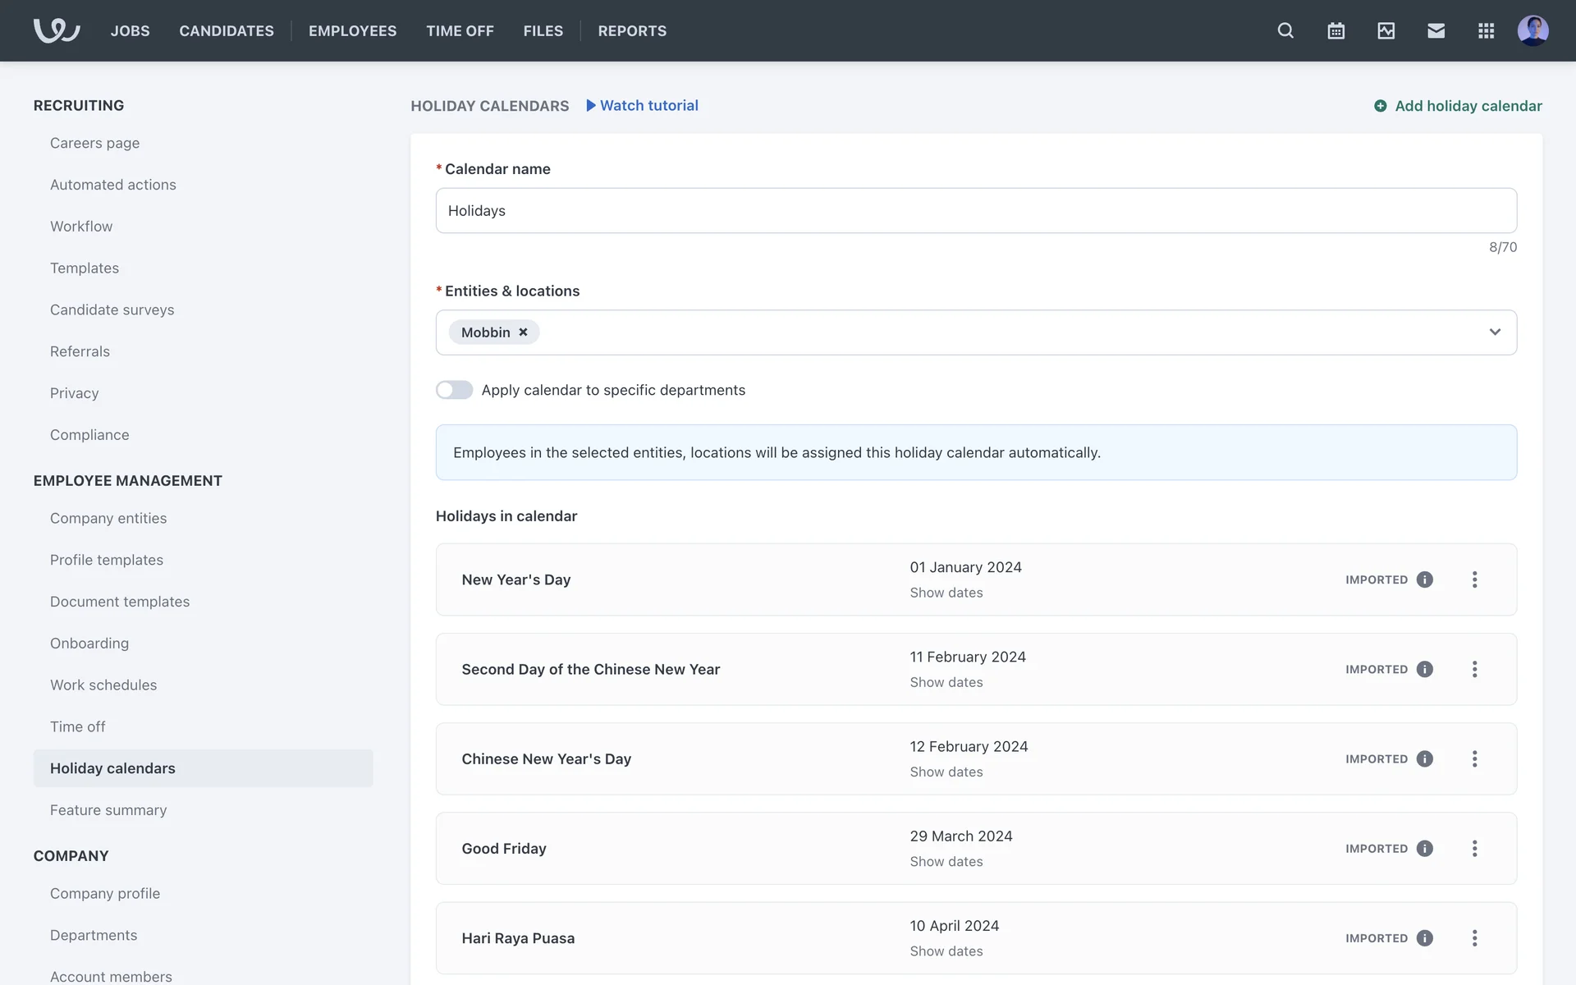1576x985 pixels.
Task: Open the Reports menu
Action: (631, 30)
